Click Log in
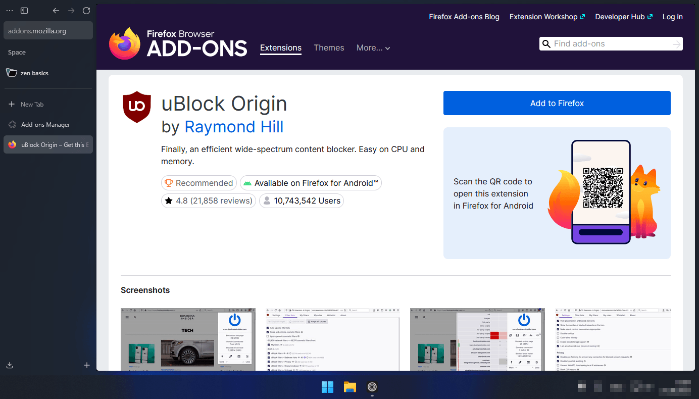 tap(673, 17)
